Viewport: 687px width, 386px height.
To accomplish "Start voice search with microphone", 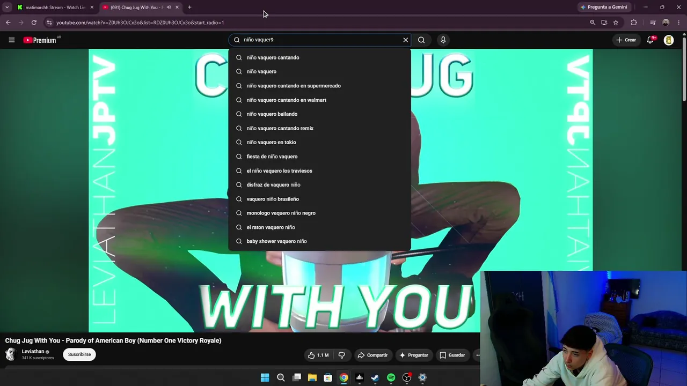I will (443, 40).
